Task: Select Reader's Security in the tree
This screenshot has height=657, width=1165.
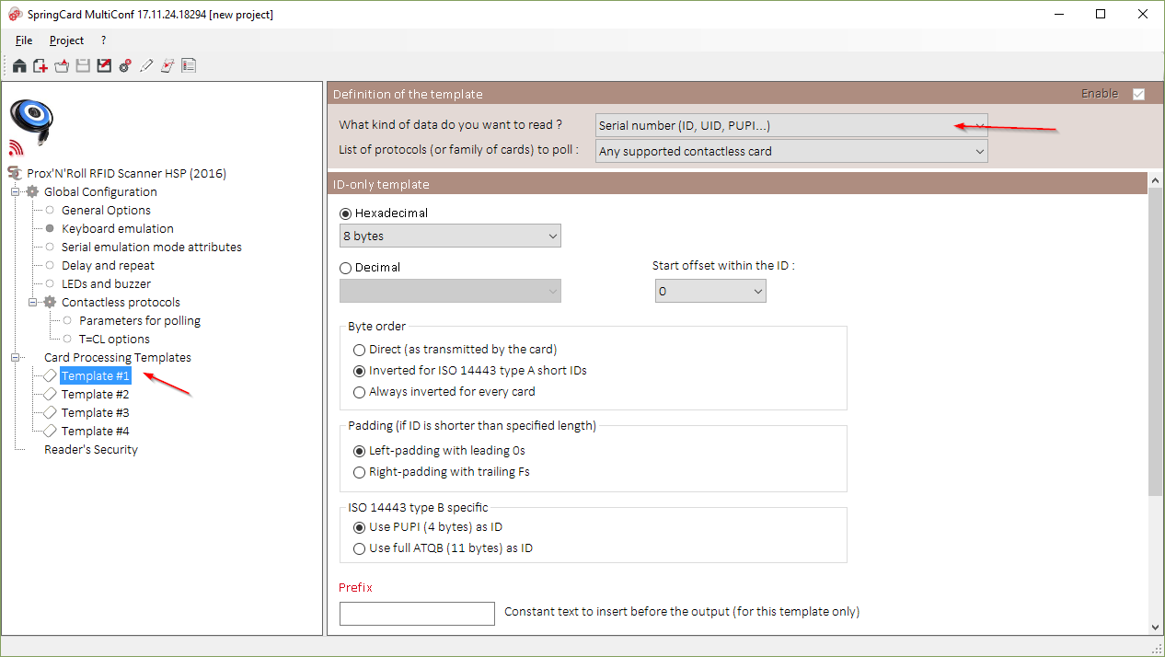Action: (x=91, y=449)
